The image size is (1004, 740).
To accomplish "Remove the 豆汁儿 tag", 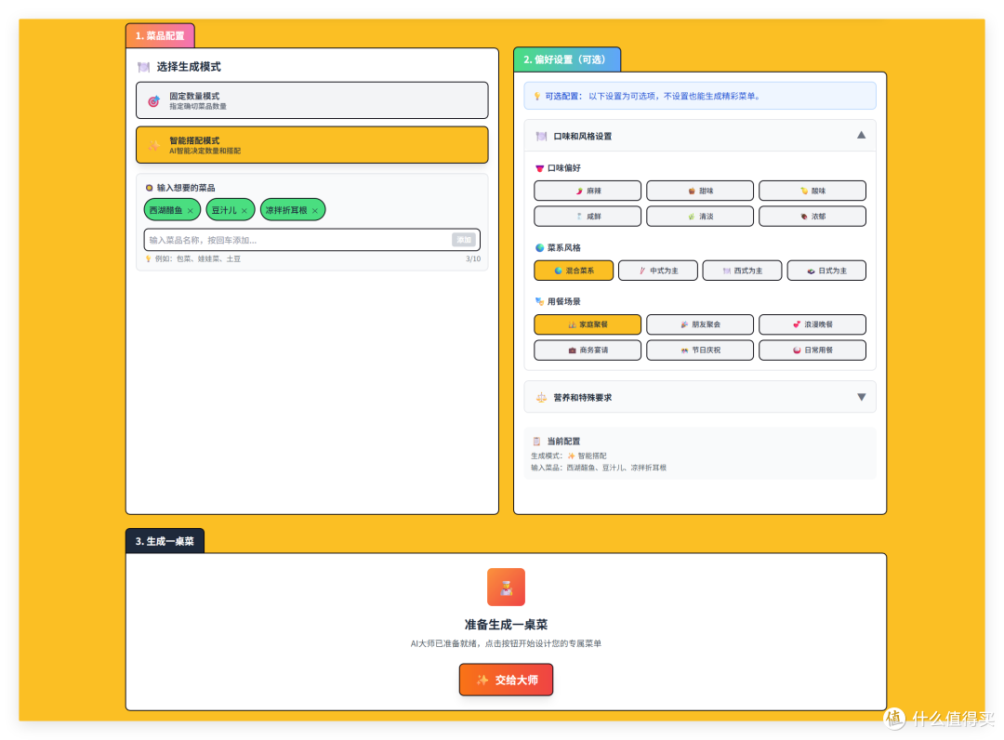I will pyautogui.click(x=244, y=211).
